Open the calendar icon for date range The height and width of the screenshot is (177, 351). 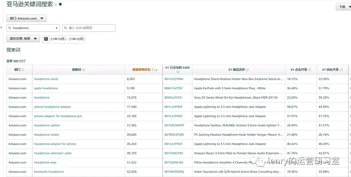[46, 39]
